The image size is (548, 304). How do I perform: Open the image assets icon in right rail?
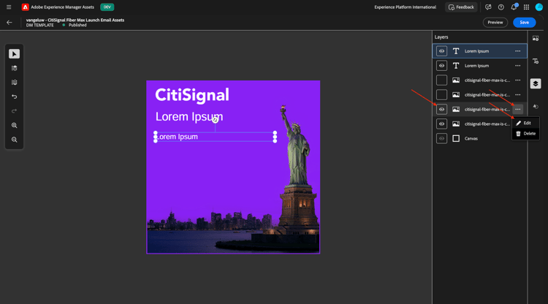click(x=536, y=39)
